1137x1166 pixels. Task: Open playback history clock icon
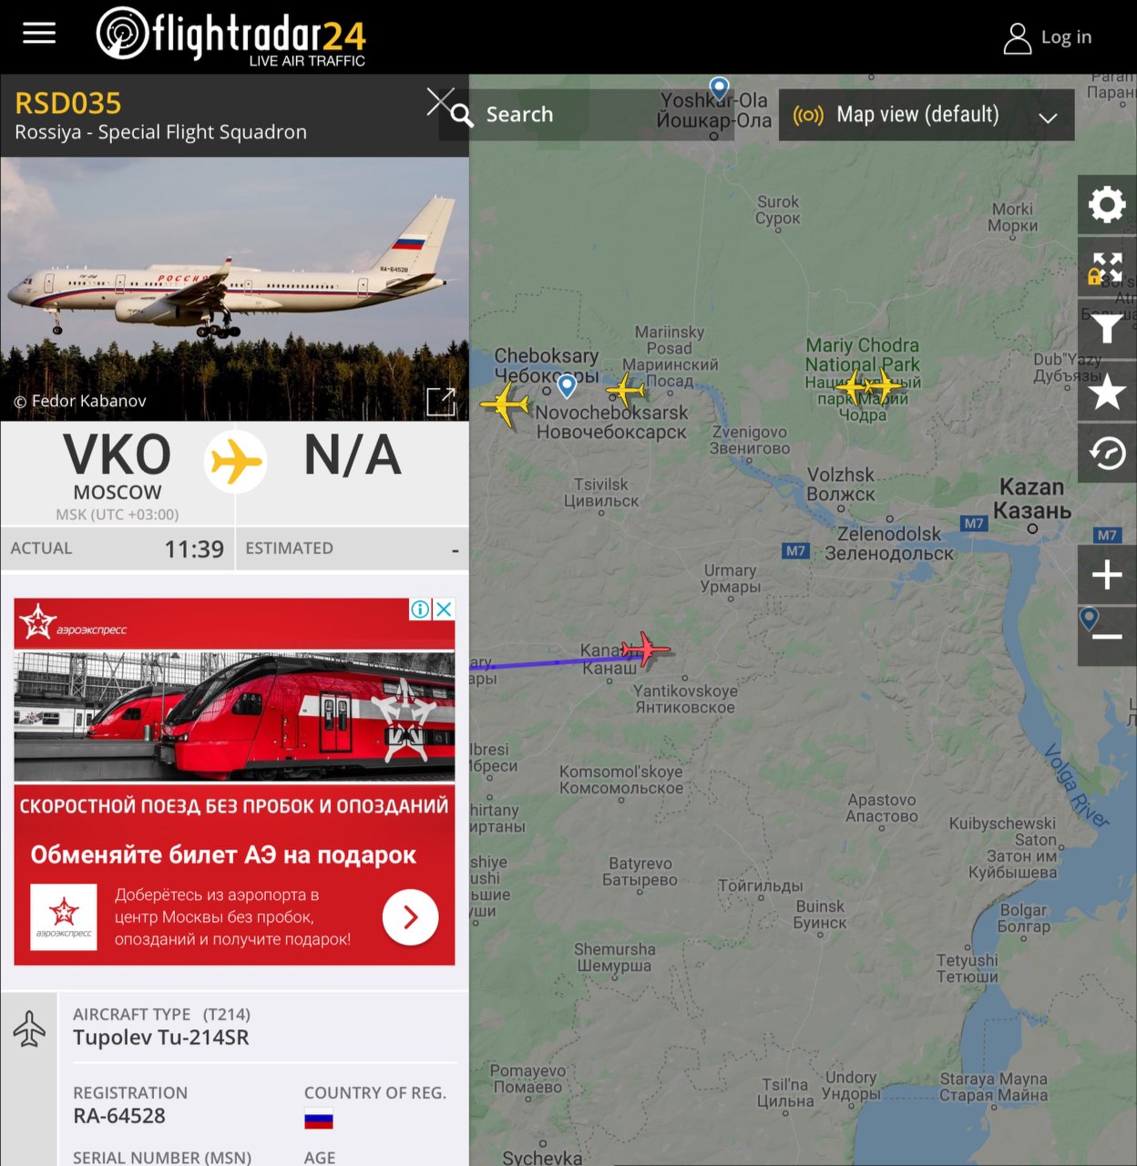[1107, 453]
